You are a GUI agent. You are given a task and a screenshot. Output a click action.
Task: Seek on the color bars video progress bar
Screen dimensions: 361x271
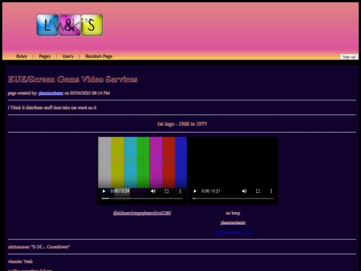(142, 199)
